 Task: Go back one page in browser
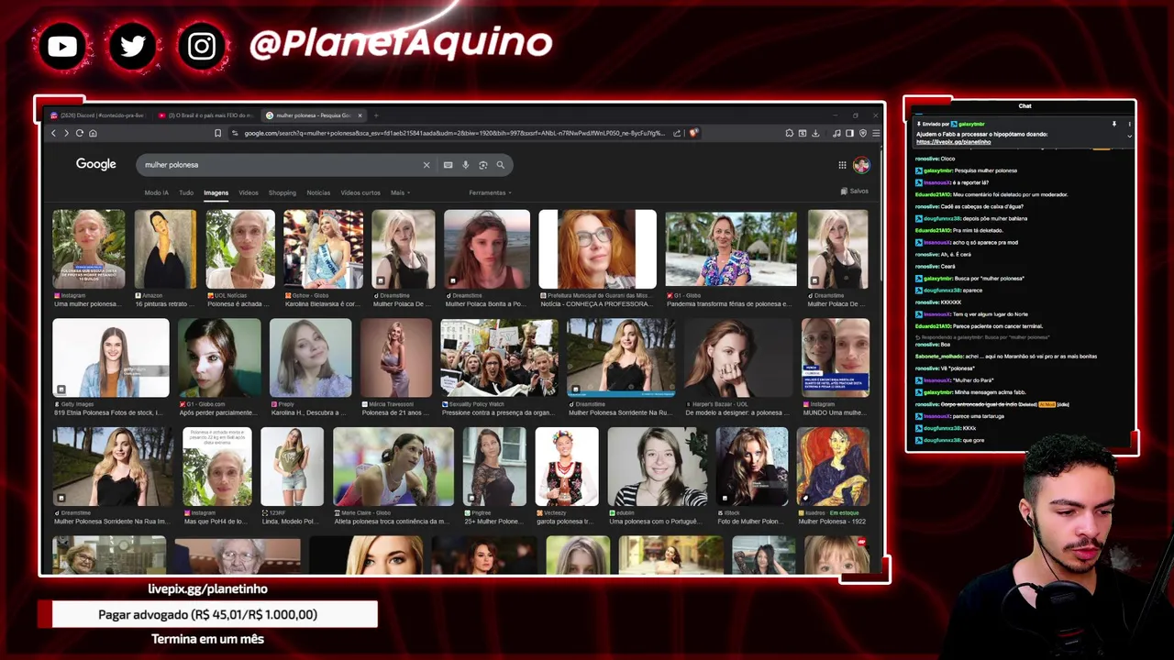pyautogui.click(x=53, y=133)
